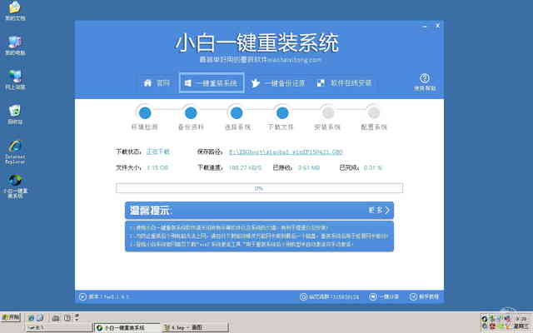
Task: Open the My Documents desktop icon
Action: click(x=15, y=11)
